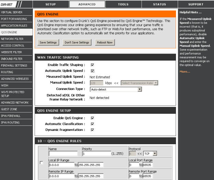The image size is (214, 180).
Task: Click the Manual Uplink Speed field
Action: [97, 83]
